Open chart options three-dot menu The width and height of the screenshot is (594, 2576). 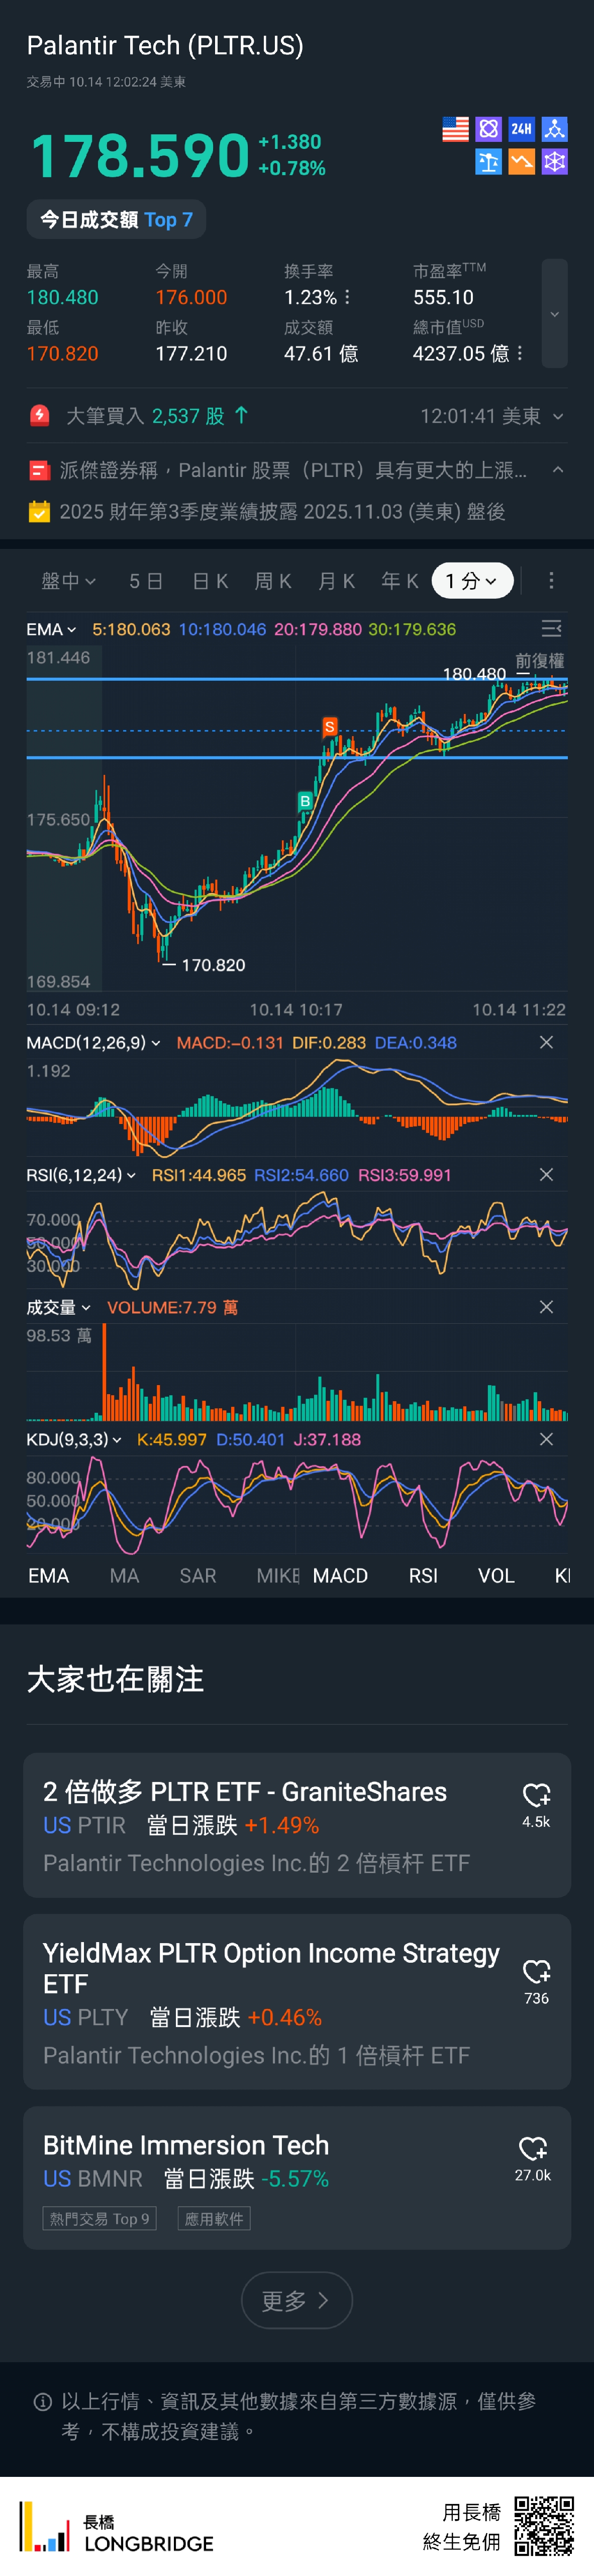click(x=551, y=581)
